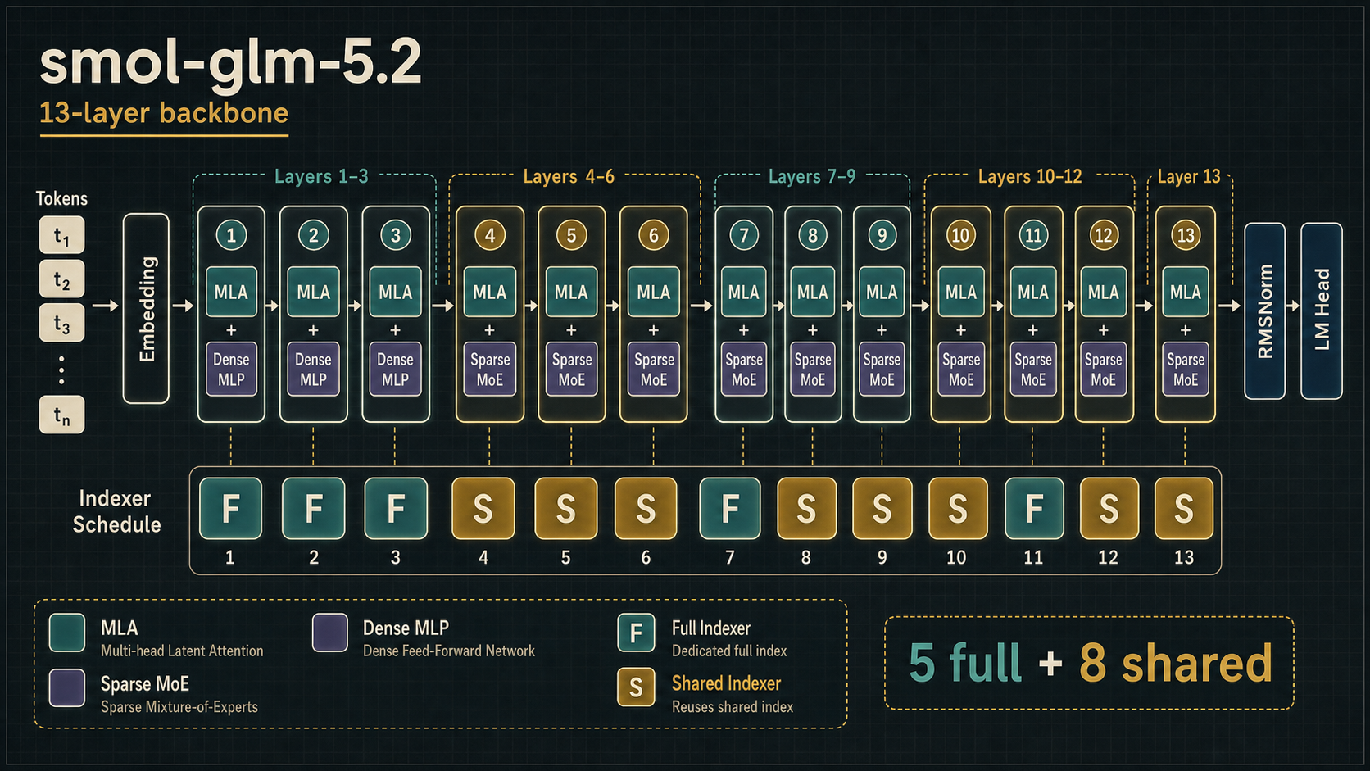Image resolution: width=1370 pixels, height=771 pixels.
Task: Click the circled number 11 layer badge
Action: pos(1033,236)
